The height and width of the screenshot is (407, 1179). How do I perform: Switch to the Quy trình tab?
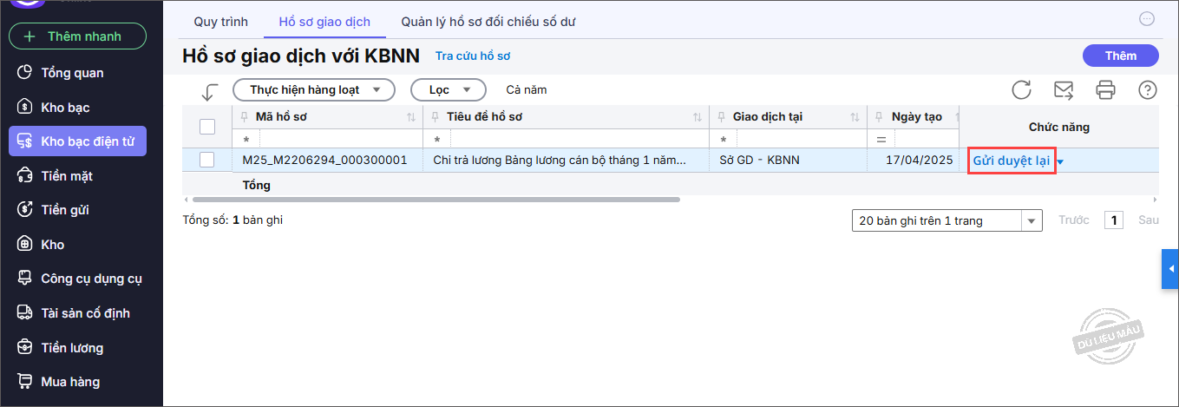(220, 21)
